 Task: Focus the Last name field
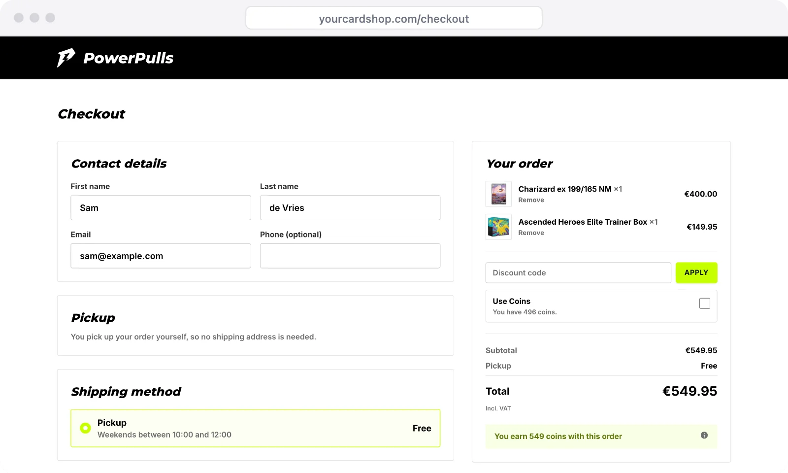[350, 208]
